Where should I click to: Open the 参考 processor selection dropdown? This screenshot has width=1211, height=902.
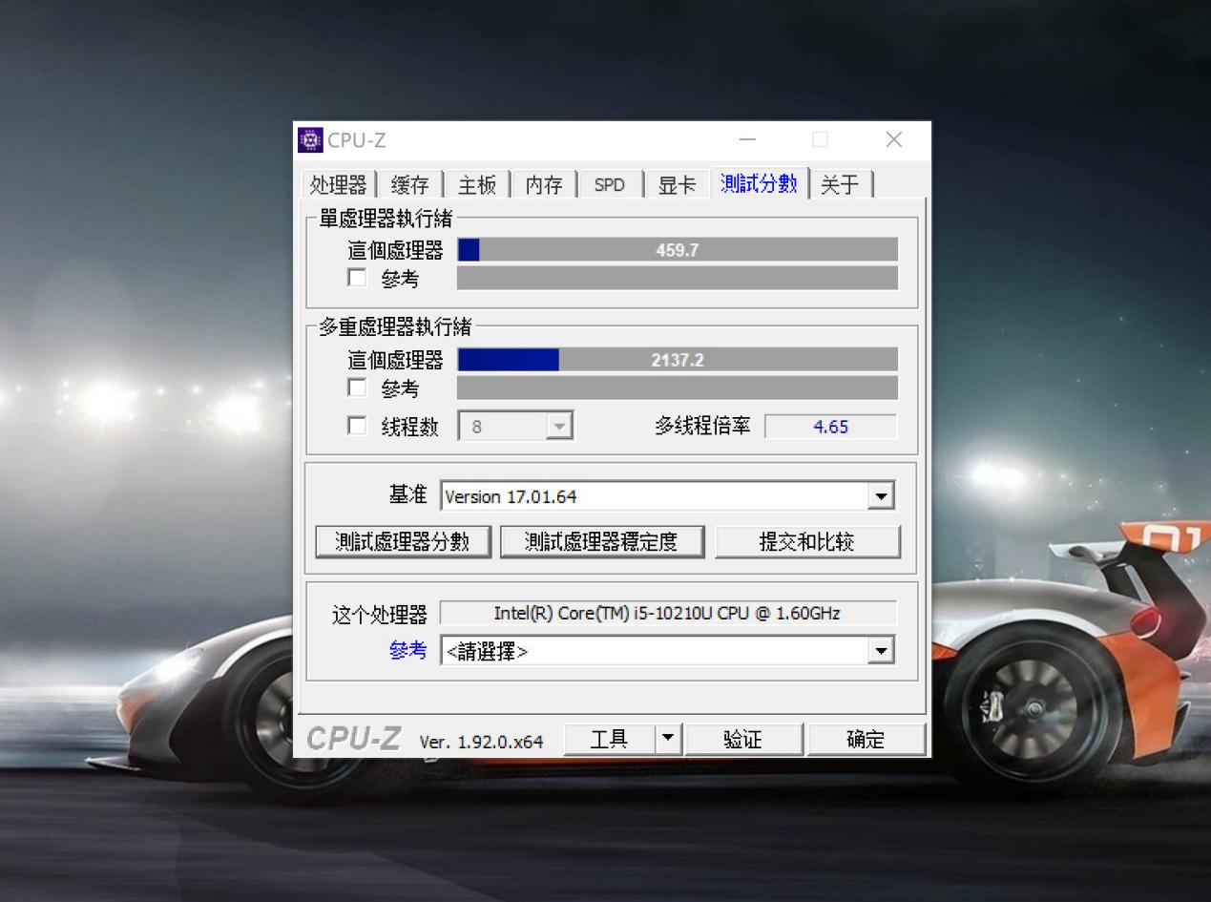[880, 650]
